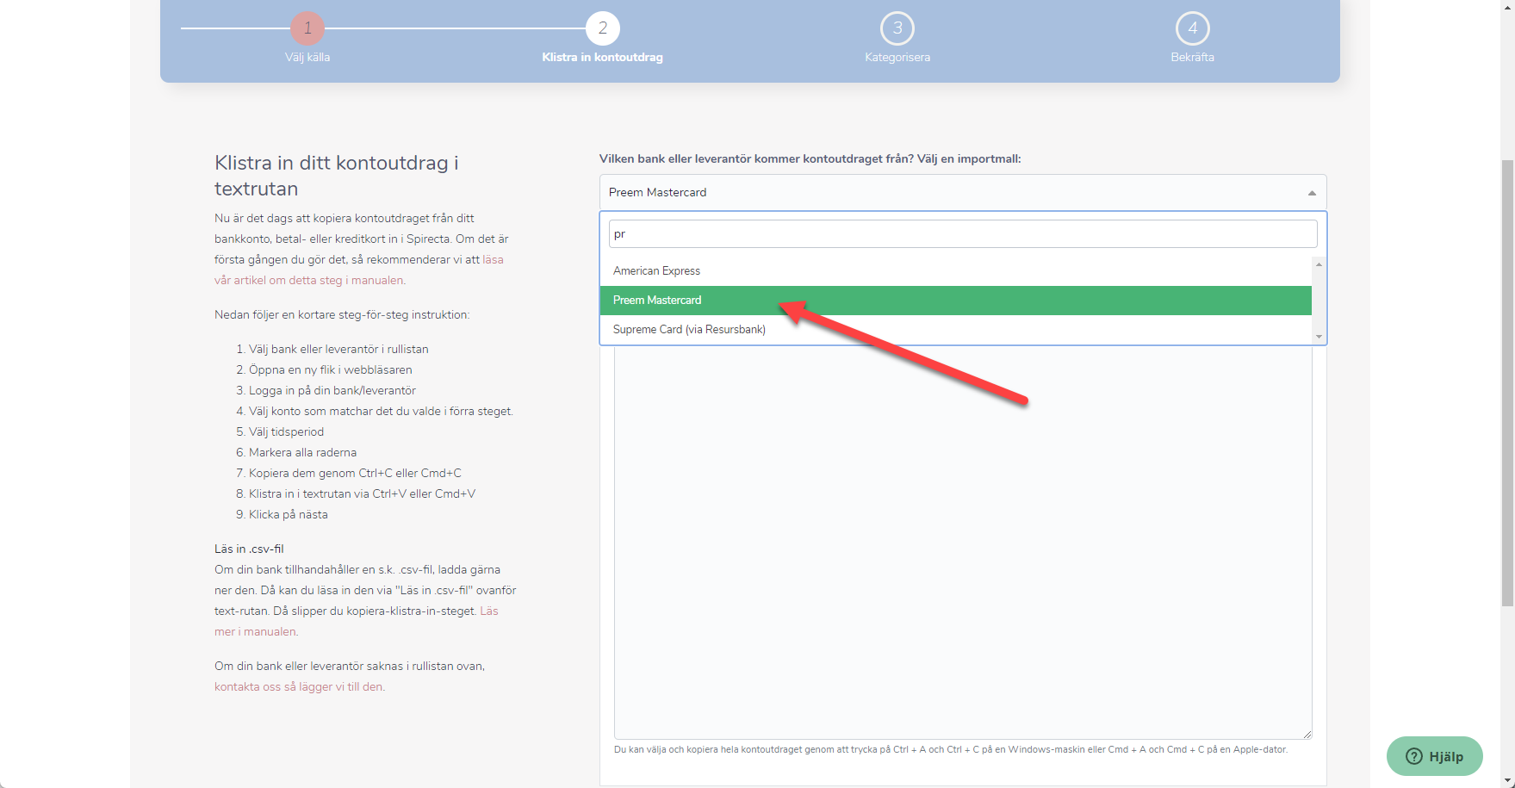The height and width of the screenshot is (788, 1515).
Task: Click the text area resize grip corner
Action: coord(1307,734)
